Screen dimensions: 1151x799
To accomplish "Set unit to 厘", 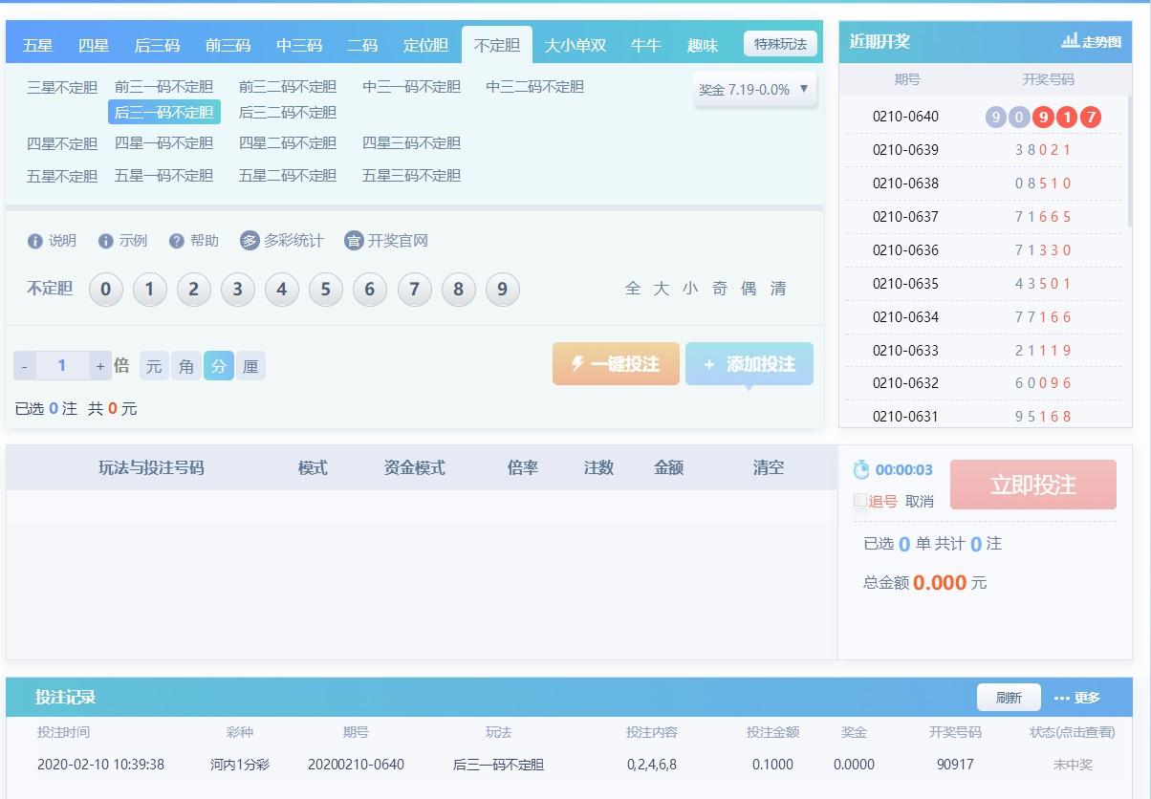I will coord(250,366).
